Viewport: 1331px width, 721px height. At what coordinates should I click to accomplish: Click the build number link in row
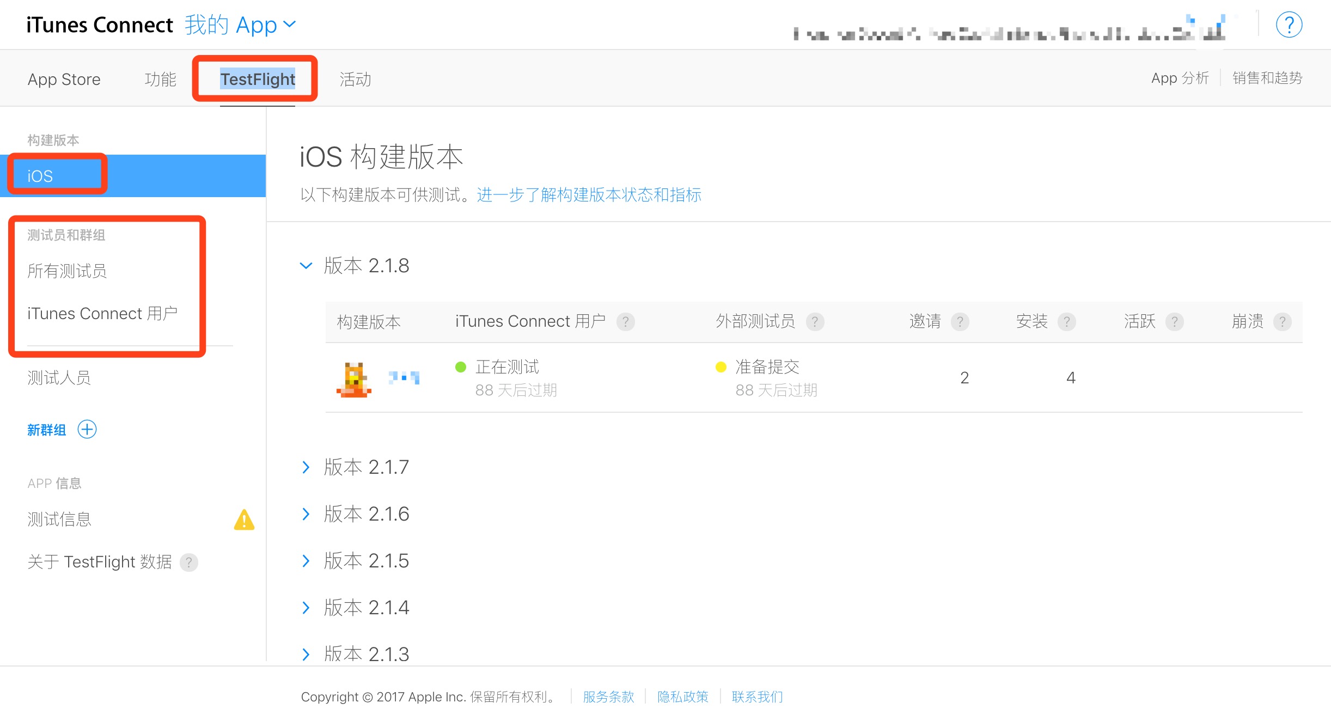(404, 377)
